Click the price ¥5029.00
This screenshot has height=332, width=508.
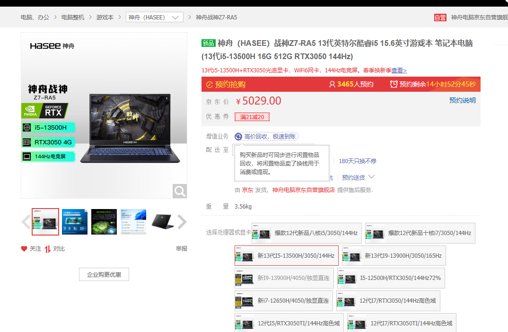tap(259, 101)
